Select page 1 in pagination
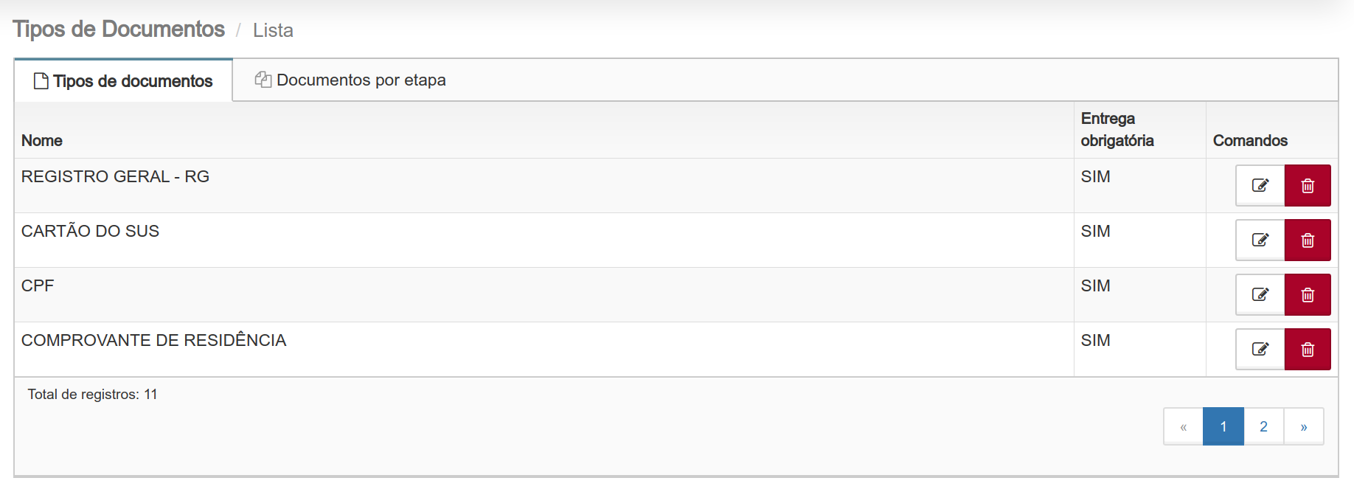This screenshot has height=492, width=1354. click(x=1223, y=426)
